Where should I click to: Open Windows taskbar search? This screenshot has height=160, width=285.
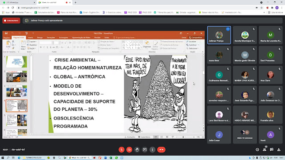click(8, 158)
